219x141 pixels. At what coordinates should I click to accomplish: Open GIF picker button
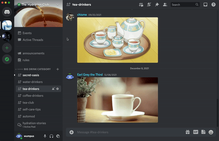(x=196, y=132)
